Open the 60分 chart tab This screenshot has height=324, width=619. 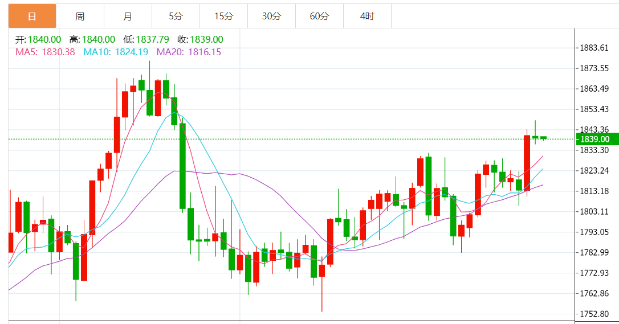(319, 16)
